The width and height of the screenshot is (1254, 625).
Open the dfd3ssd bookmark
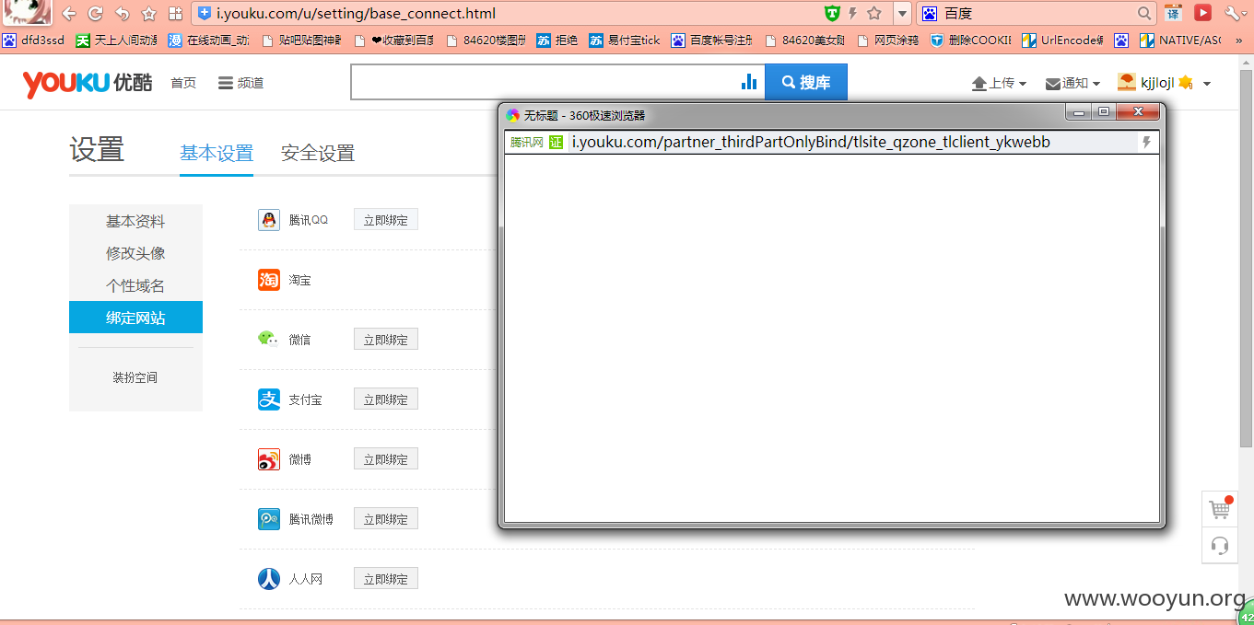(34, 41)
